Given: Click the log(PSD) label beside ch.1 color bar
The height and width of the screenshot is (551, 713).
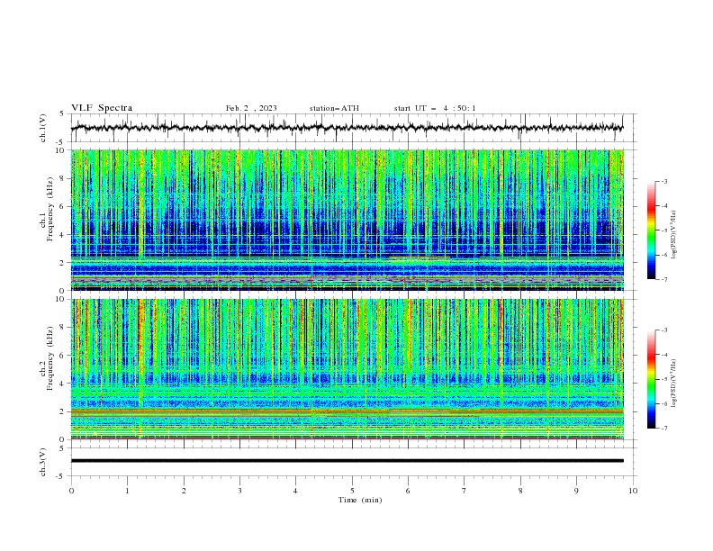Looking at the screenshot, I should 673,235.
